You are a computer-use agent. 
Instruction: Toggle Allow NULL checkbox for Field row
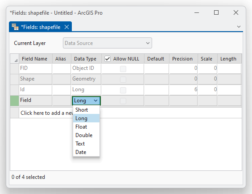point(123,101)
